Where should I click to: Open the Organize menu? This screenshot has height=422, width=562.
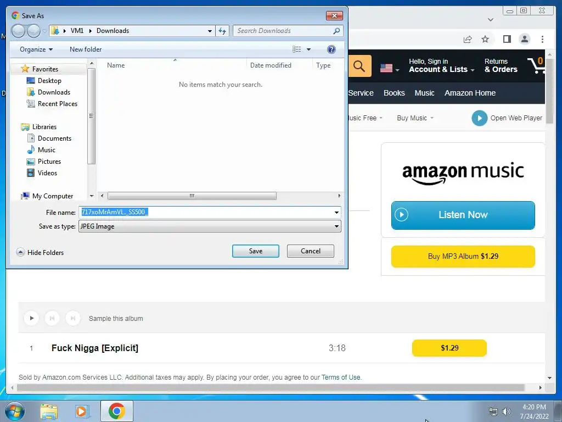[x=36, y=49]
